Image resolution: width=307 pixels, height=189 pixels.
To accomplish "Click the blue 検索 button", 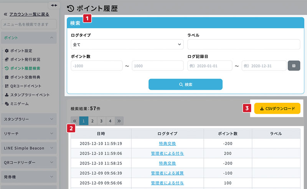I will coord(185,84).
